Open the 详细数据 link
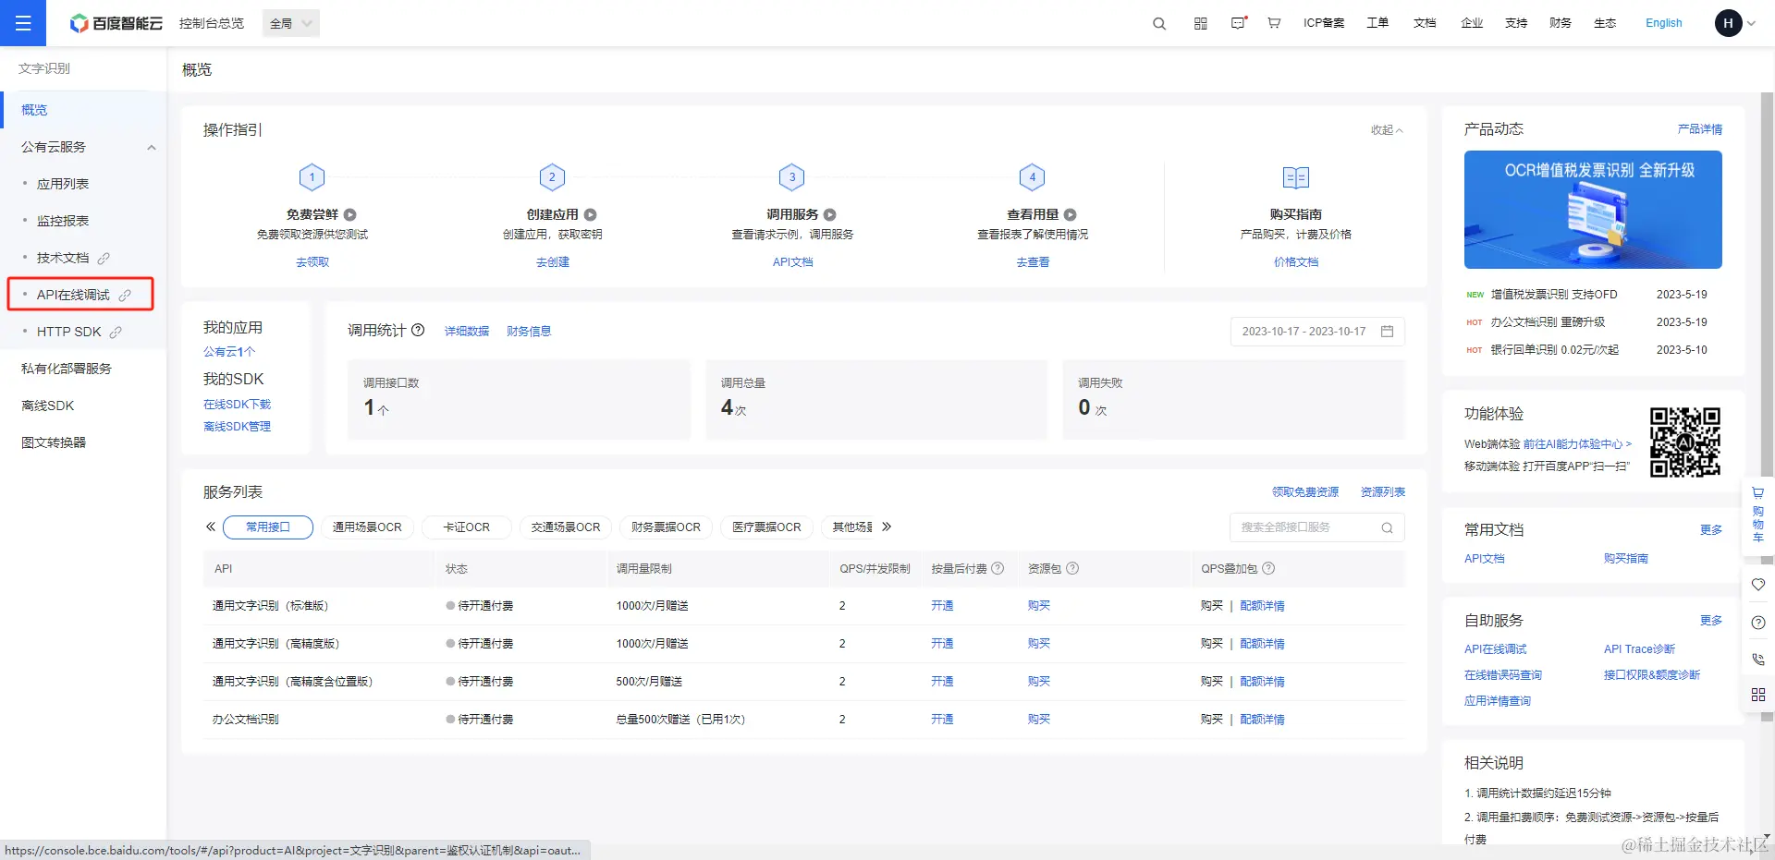The image size is (1775, 860). (467, 332)
